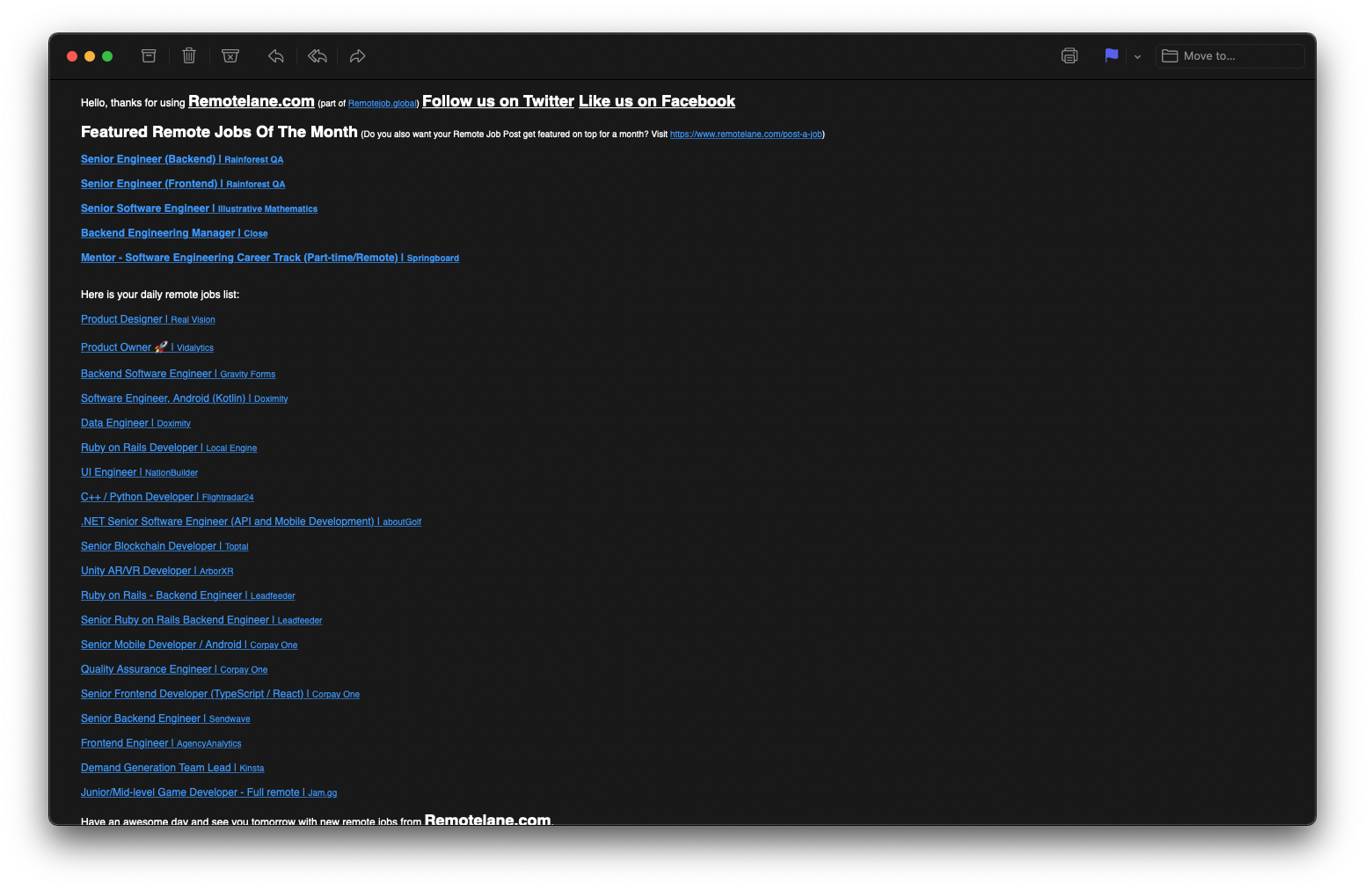Print the email using the printer icon
Screen dimensions: 1365x890
[x=1069, y=56]
